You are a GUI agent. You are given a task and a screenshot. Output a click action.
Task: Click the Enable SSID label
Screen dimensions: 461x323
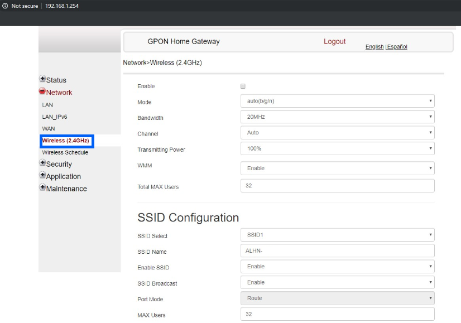153,268
